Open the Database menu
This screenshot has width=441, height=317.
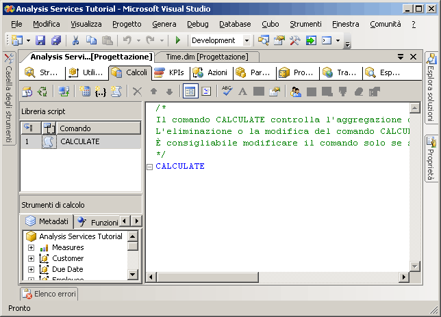[x=235, y=24]
